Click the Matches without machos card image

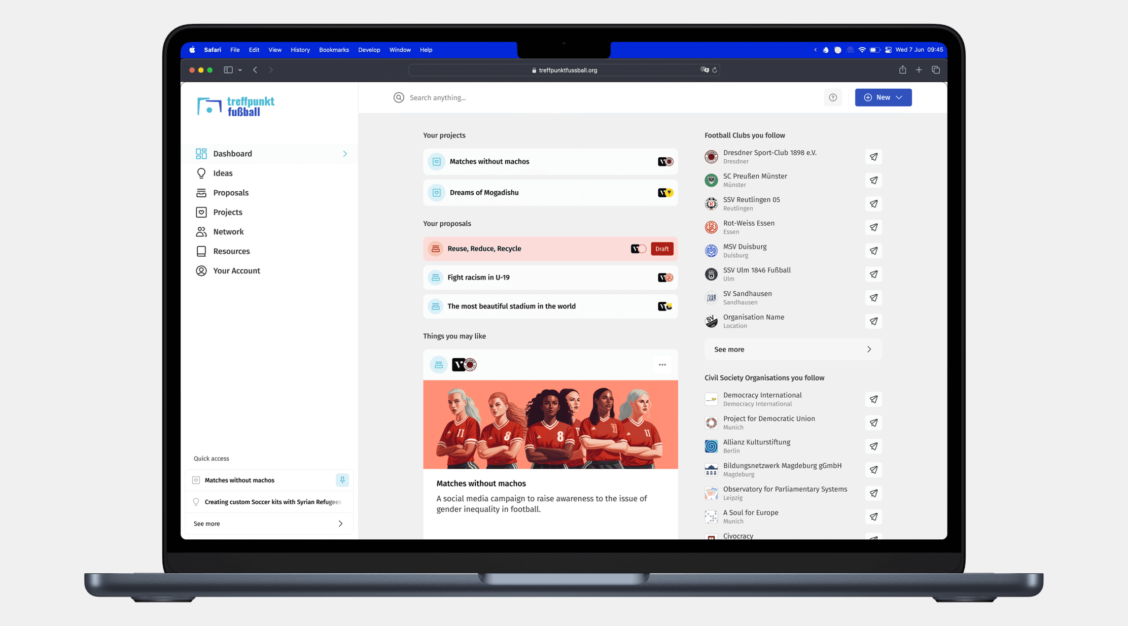tap(550, 425)
